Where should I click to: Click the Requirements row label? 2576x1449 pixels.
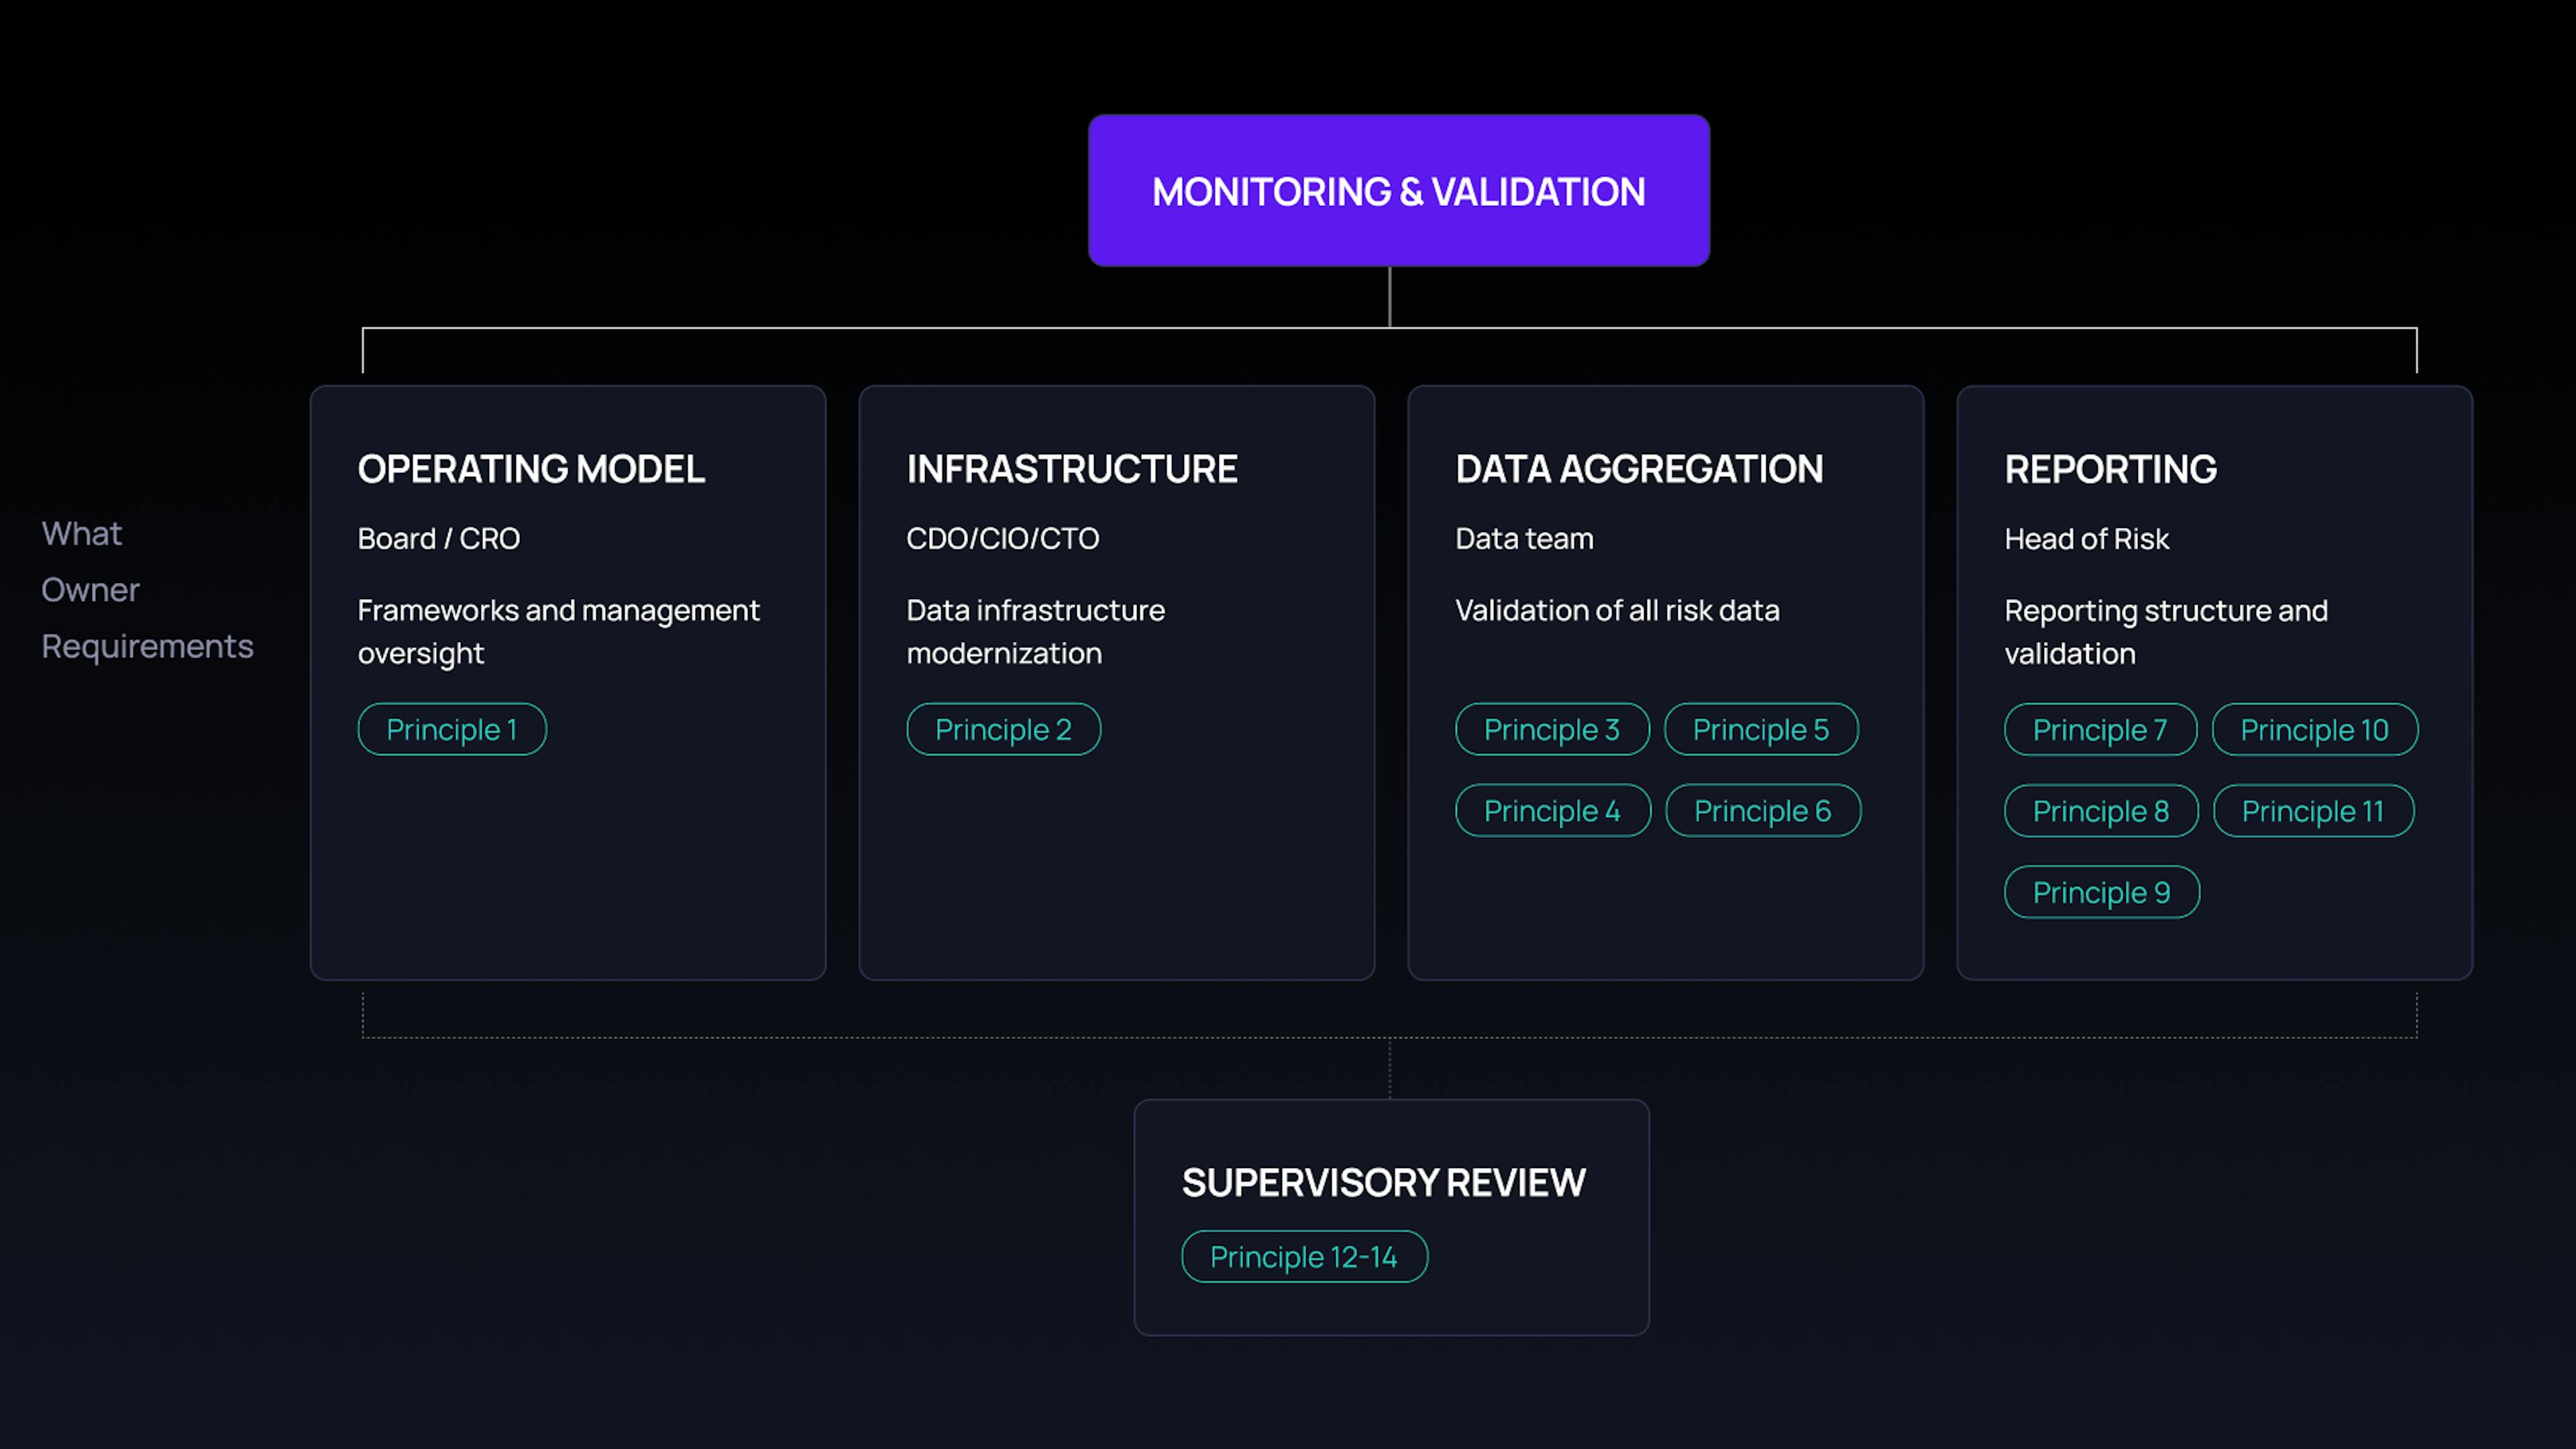[x=147, y=646]
